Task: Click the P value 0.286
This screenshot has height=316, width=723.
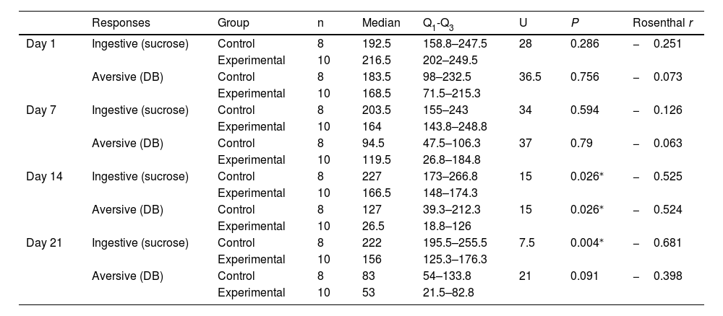Action: tap(583, 44)
